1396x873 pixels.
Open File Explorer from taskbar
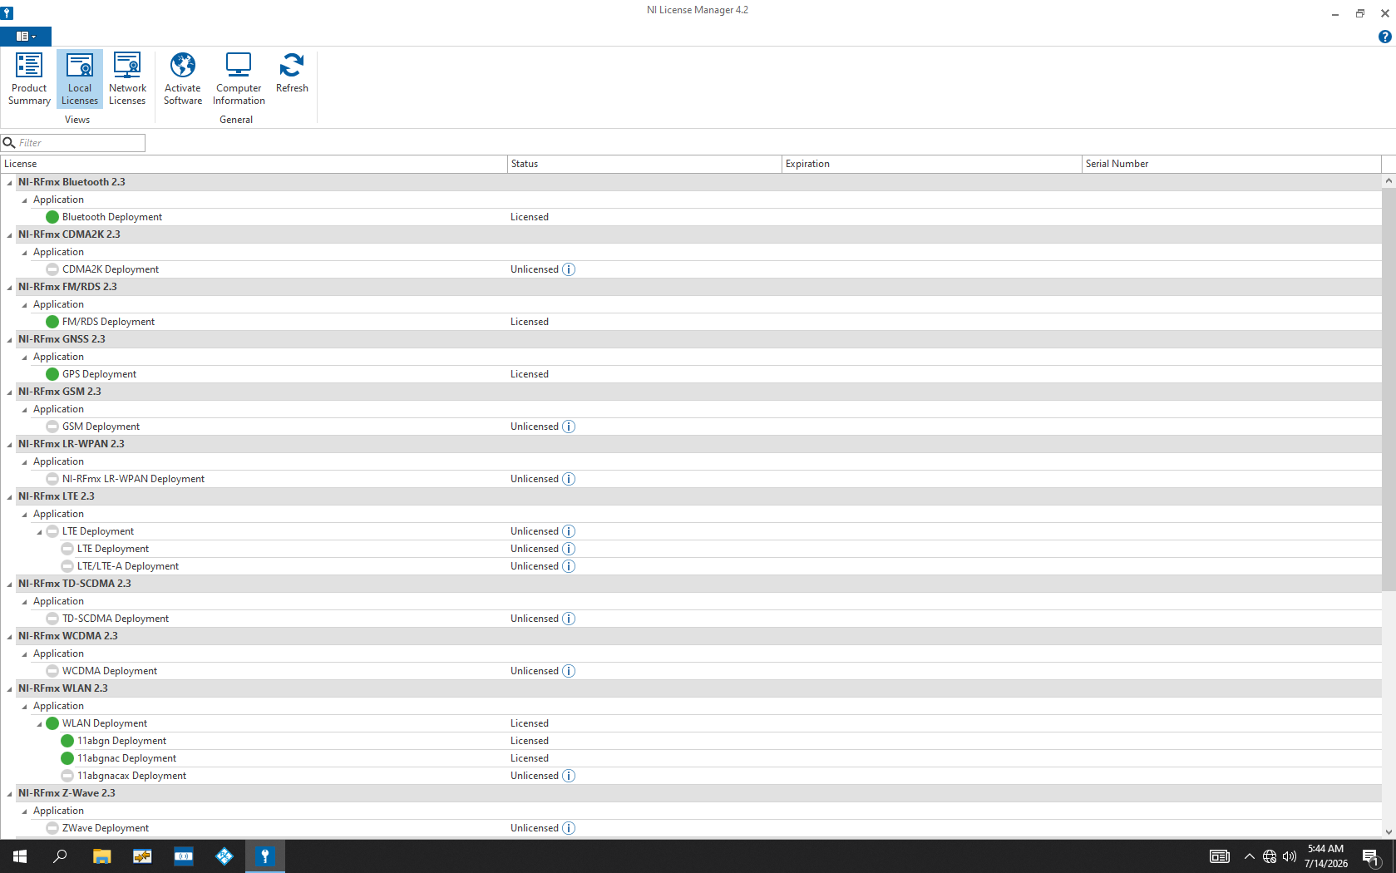101,856
